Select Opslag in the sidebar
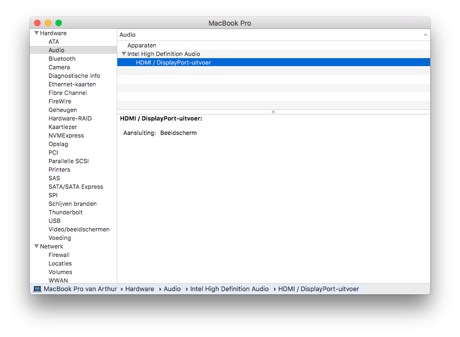The image size is (460, 337). 58,144
